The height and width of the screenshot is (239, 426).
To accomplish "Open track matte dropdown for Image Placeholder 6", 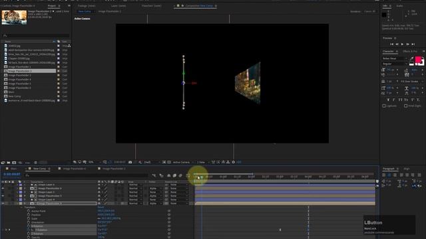I will pos(155,189).
